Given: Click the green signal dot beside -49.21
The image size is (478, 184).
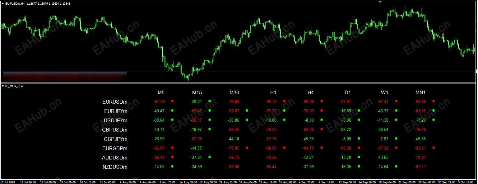Looking at the screenshot, I should point(210,101).
